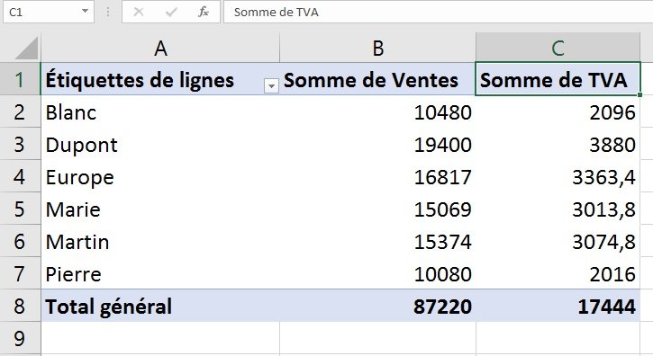Select column C header
This screenshot has height=356, width=653.
pos(558,49)
